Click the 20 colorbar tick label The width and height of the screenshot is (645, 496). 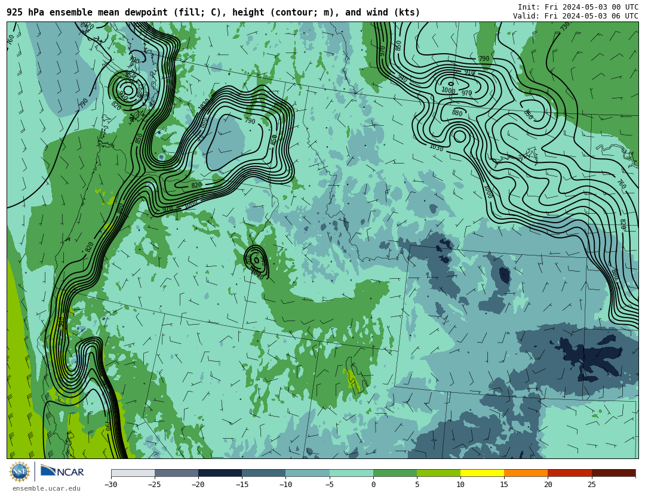(548, 485)
